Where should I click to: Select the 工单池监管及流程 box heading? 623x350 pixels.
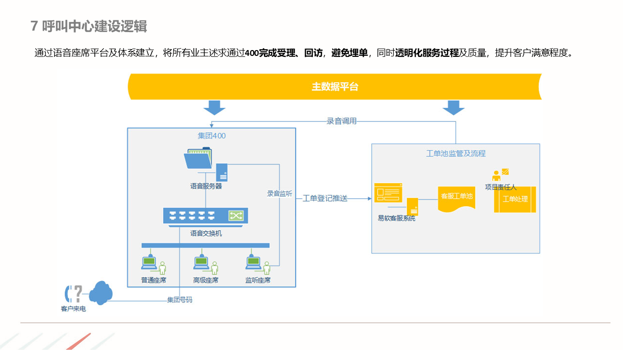tap(456, 153)
